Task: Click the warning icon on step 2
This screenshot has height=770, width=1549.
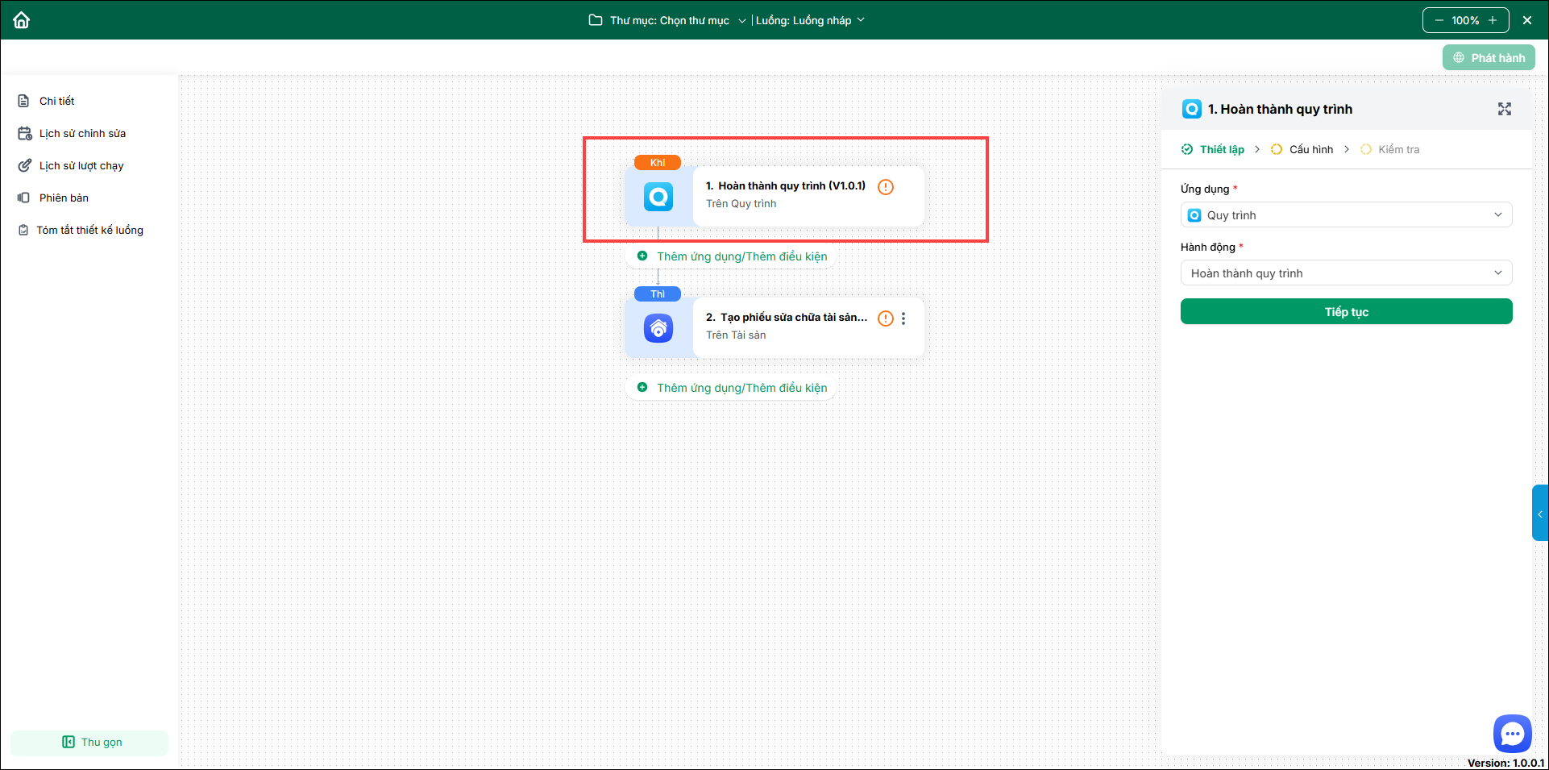Action: 886,318
